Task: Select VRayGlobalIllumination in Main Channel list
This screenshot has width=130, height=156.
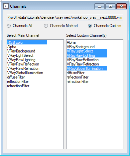Action: [x=25, y=73]
